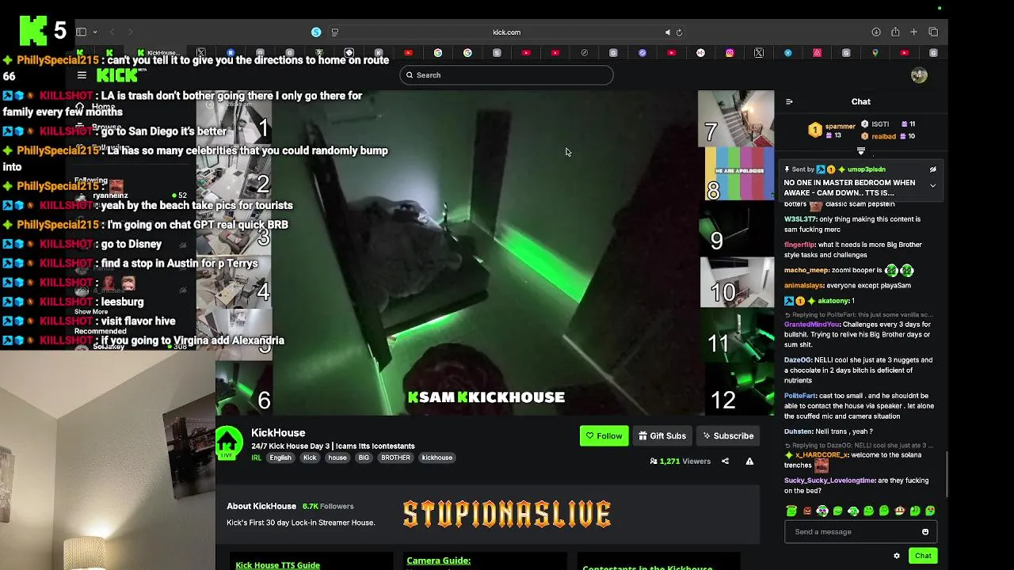Hide the pinned message in chat
This screenshot has width=1014, height=570.
pos(932,169)
